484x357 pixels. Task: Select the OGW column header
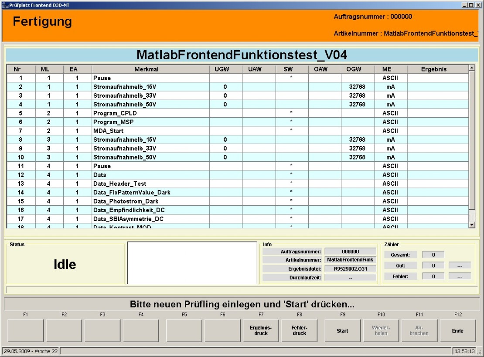pos(358,69)
